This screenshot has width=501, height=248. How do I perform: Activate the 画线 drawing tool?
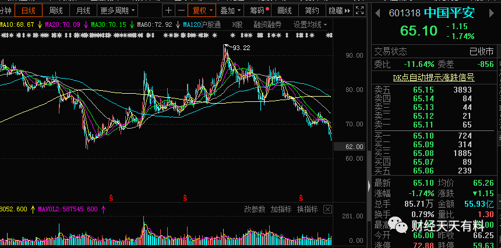284,10
